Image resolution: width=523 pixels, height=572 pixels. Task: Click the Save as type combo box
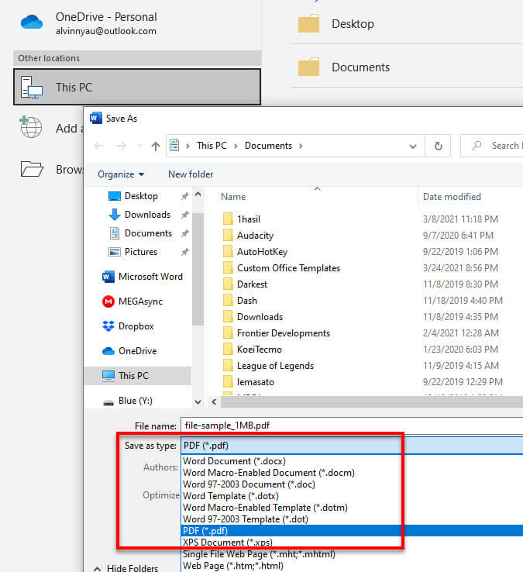click(352, 446)
